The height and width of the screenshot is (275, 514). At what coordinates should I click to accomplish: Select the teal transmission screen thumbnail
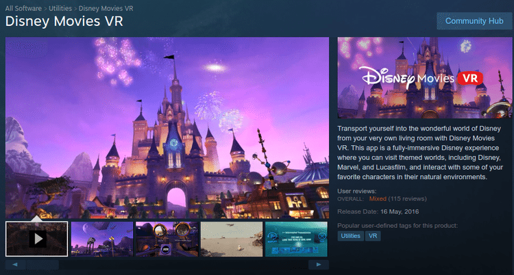pos(296,239)
